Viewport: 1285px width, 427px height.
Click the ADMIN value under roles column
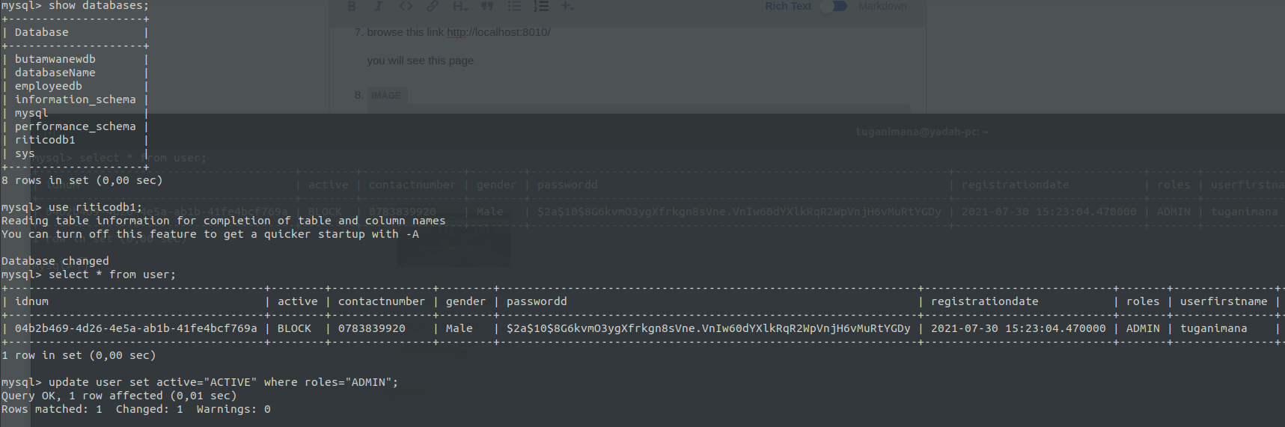(1143, 328)
